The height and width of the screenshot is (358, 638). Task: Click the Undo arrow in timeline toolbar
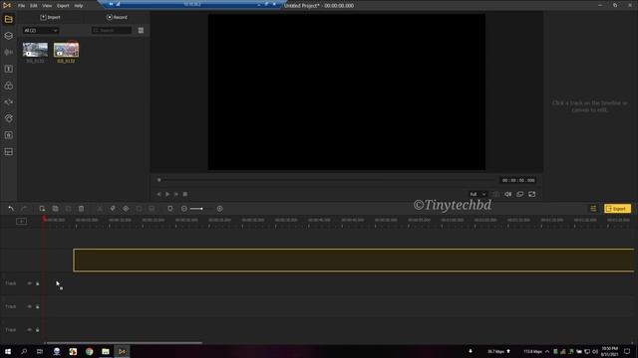point(11,209)
